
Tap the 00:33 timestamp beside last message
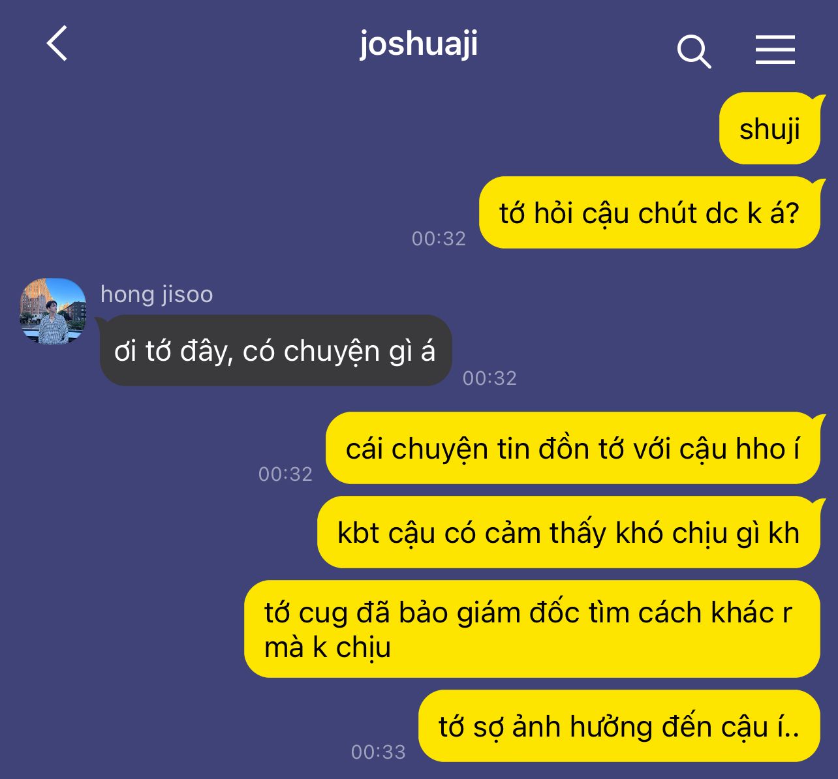tap(379, 752)
